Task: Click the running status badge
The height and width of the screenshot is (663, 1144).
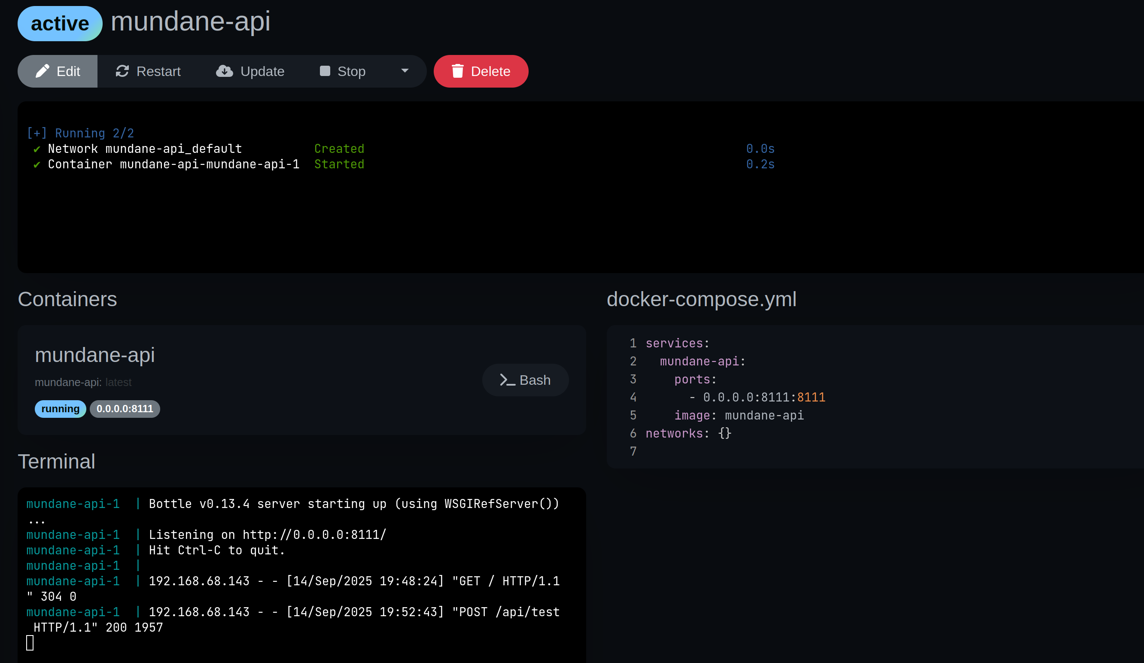Action: (61, 409)
